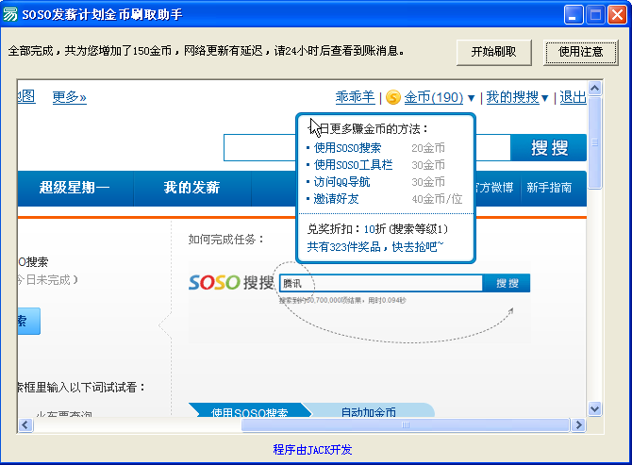Viewport: 632px width, 465px height.
Task: Click the horizontal scrollbar thumb
Action: 405,424
